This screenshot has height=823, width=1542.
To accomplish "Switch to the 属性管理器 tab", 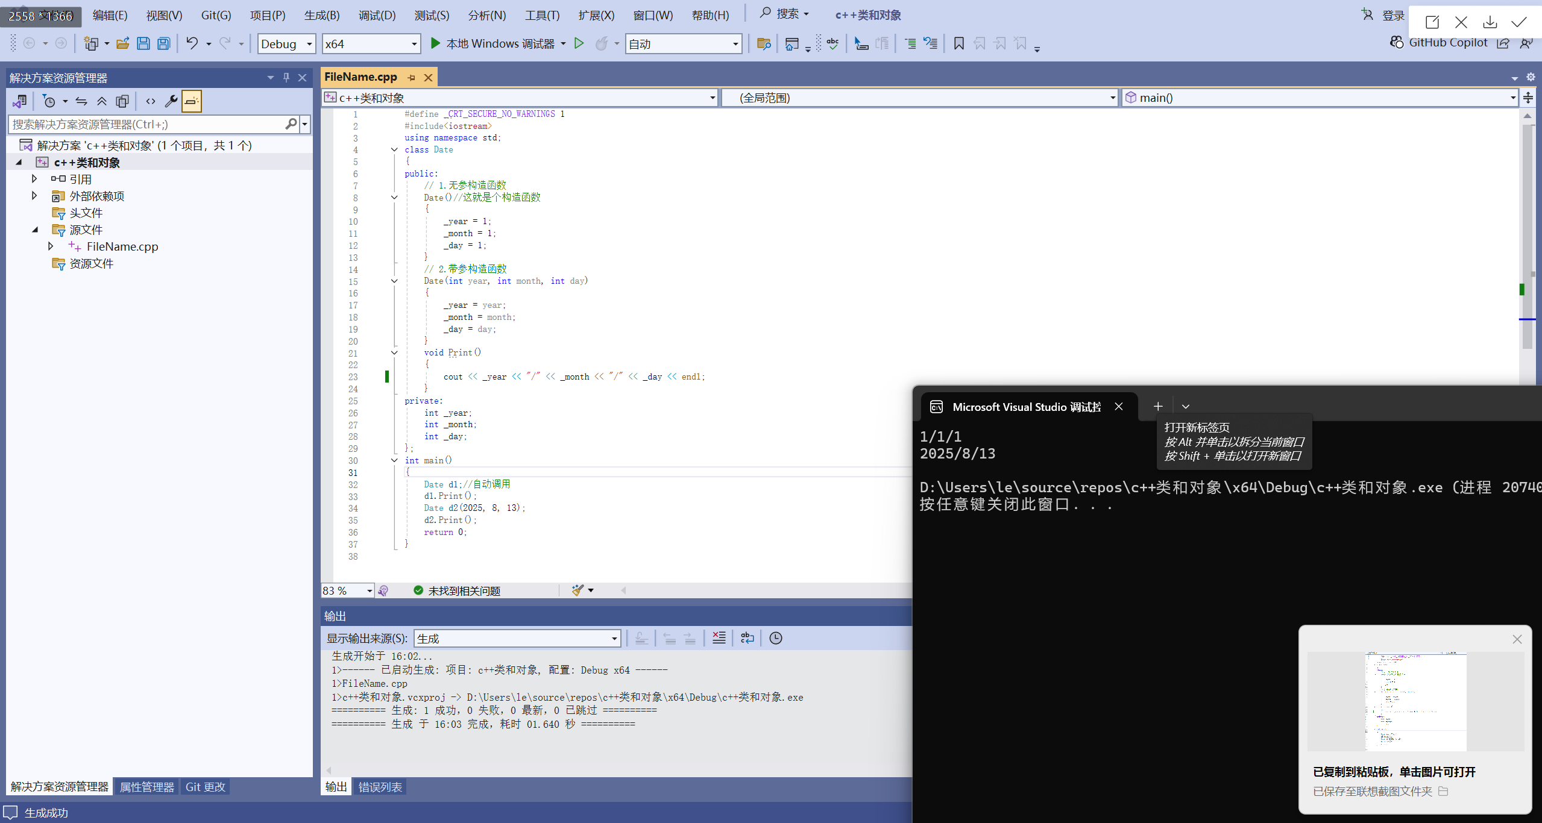I will click(146, 787).
